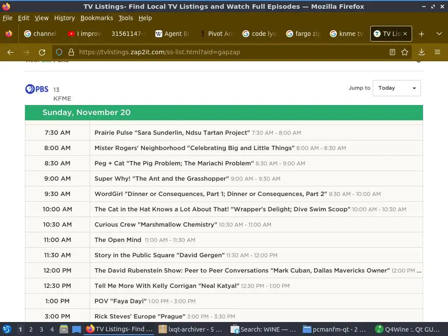Open POV 'Faya Dayi' listing
The height and width of the screenshot is (336, 448).
click(120, 301)
